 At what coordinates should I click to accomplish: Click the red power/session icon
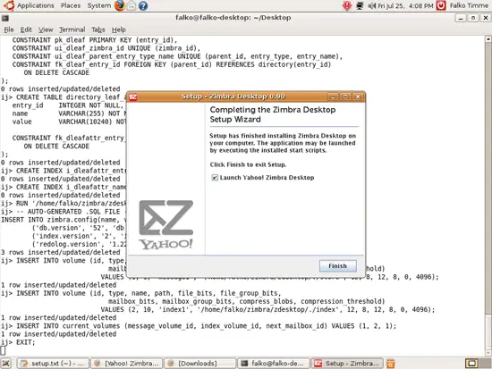coord(441,5)
